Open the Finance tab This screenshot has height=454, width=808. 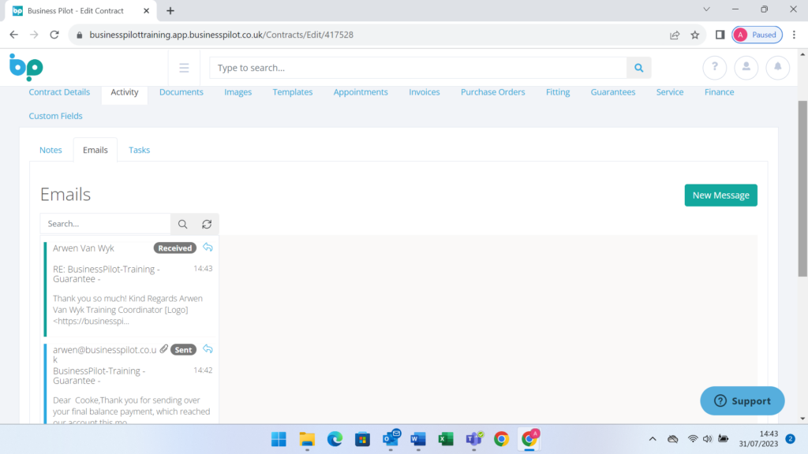click(720, 92)
